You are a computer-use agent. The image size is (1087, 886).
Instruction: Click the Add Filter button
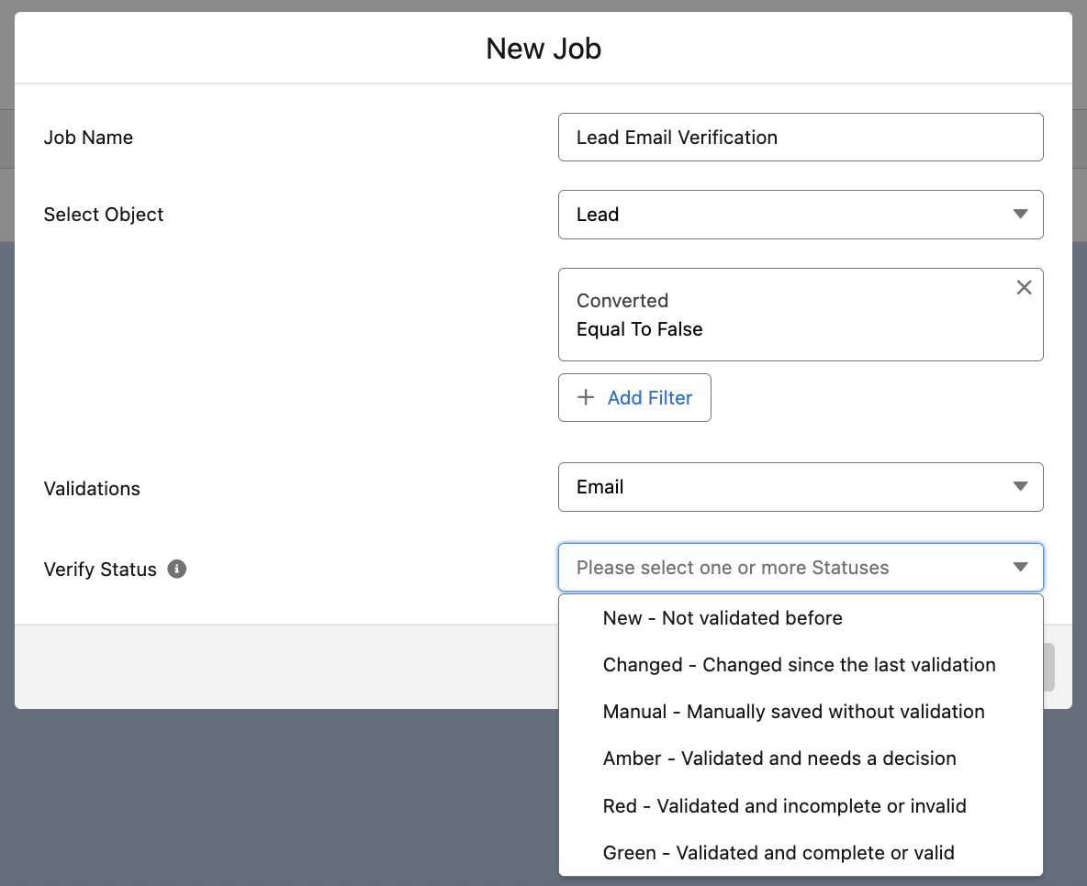point(634,398)
